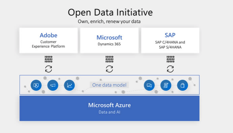Click 'SAP C/4HANA and SAP S/4HANA' text
Viewport: 233px width, 133px height.
pyautogui.click(x=170, y=45)
